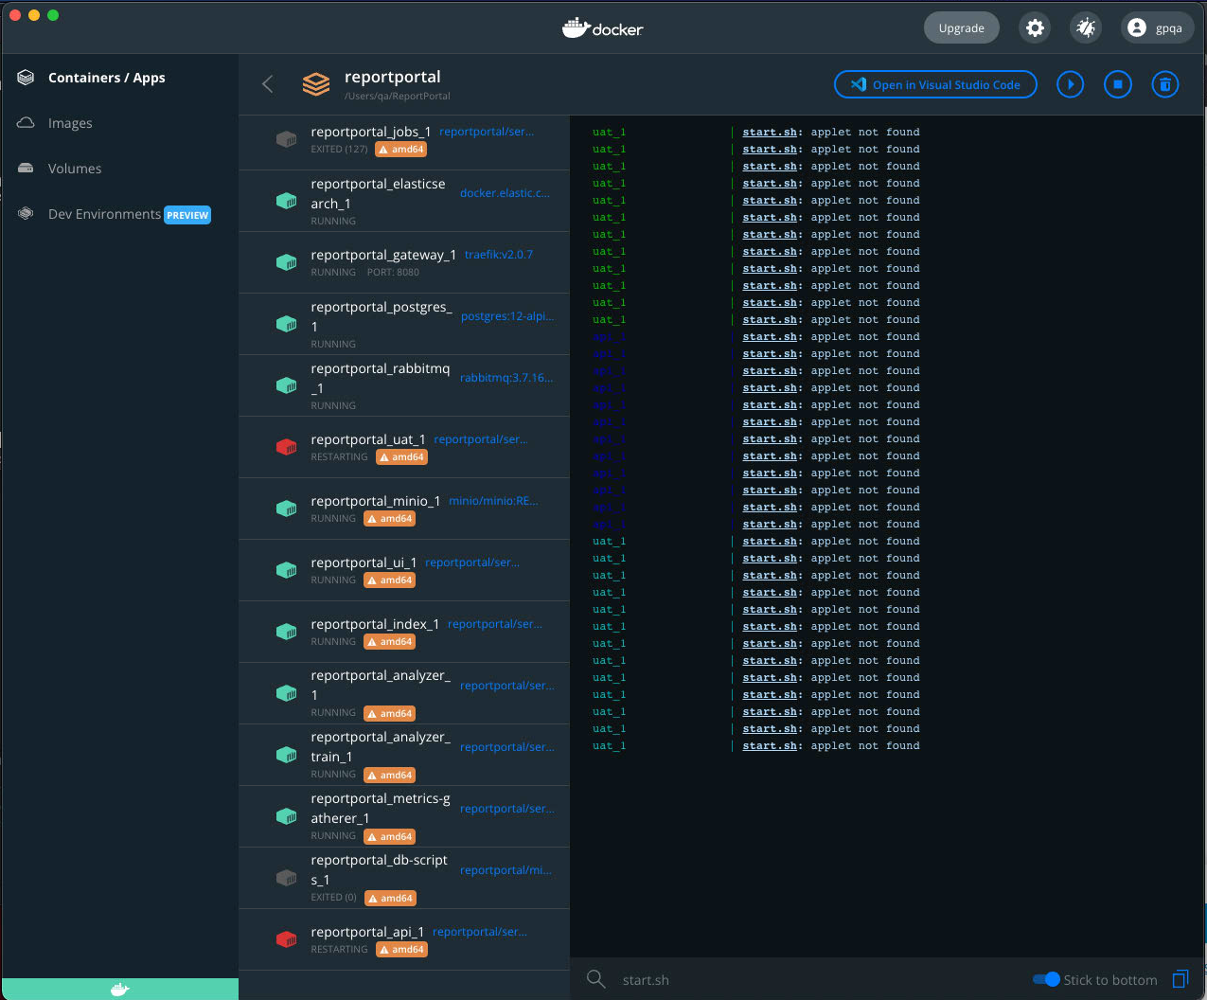Viewport: 1207px width, 1000px height.
Task: Open postgres:12-alpine image link
Action: [507, 316]
